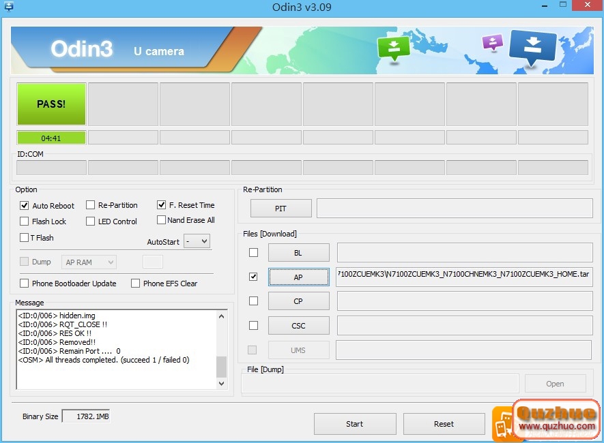Click the AP file button
The width and height of the screenshot is (604, 443).
point(298,277)
